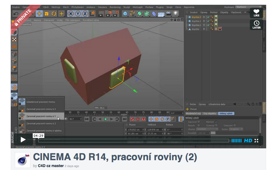Click the Render View clapperboard icon
The height and width of the screenshot is (170, 276).
pos(101,14)
